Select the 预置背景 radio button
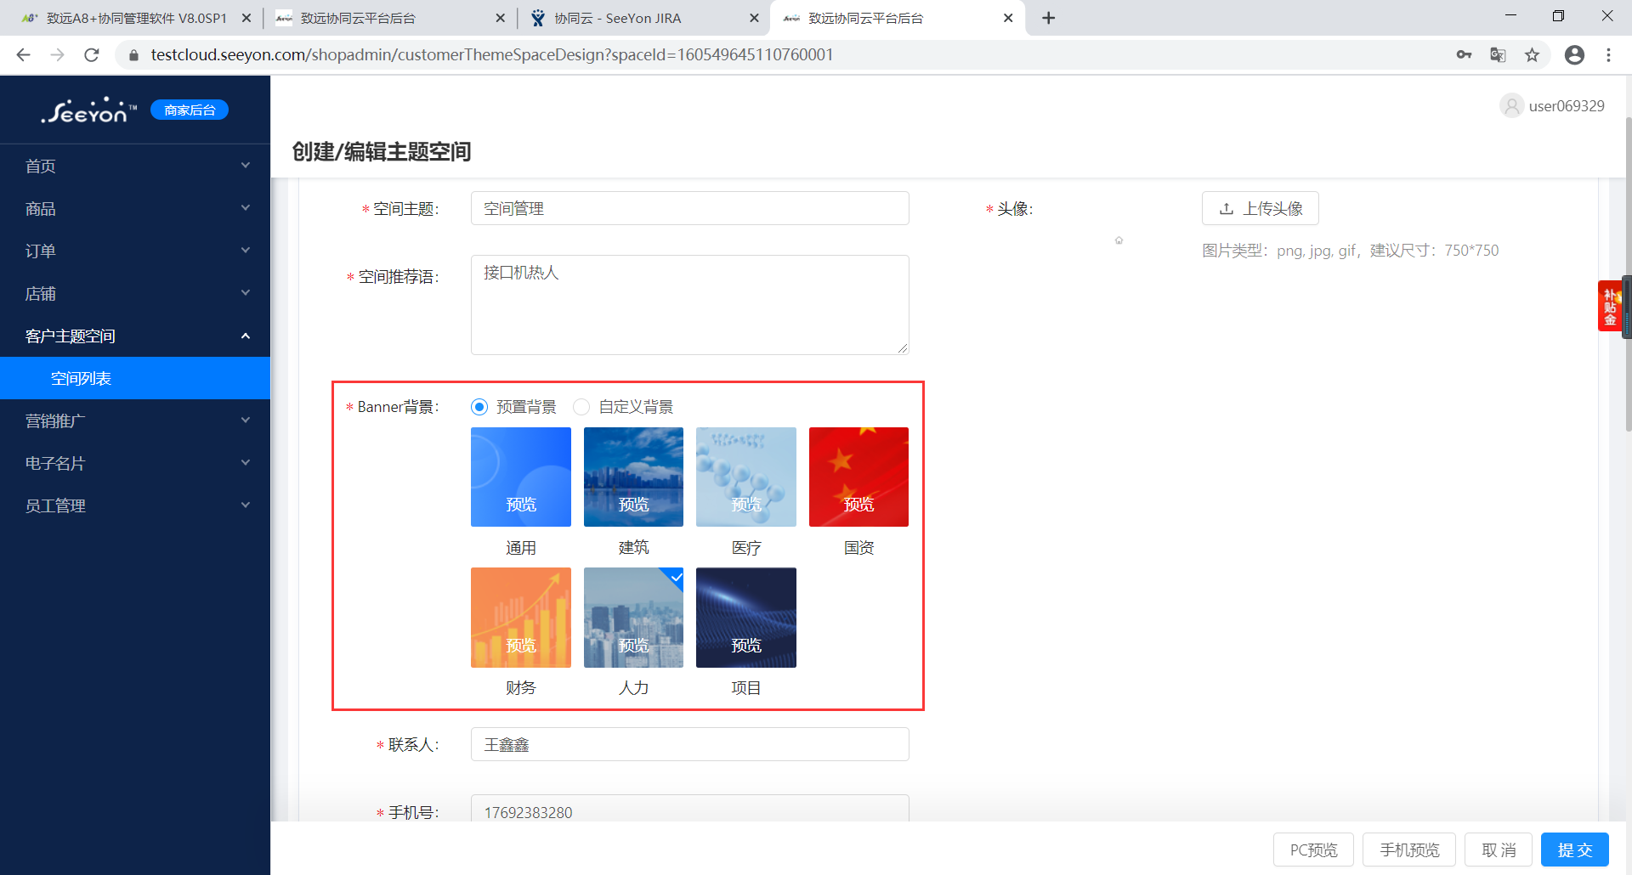 (x=479, y=407)
